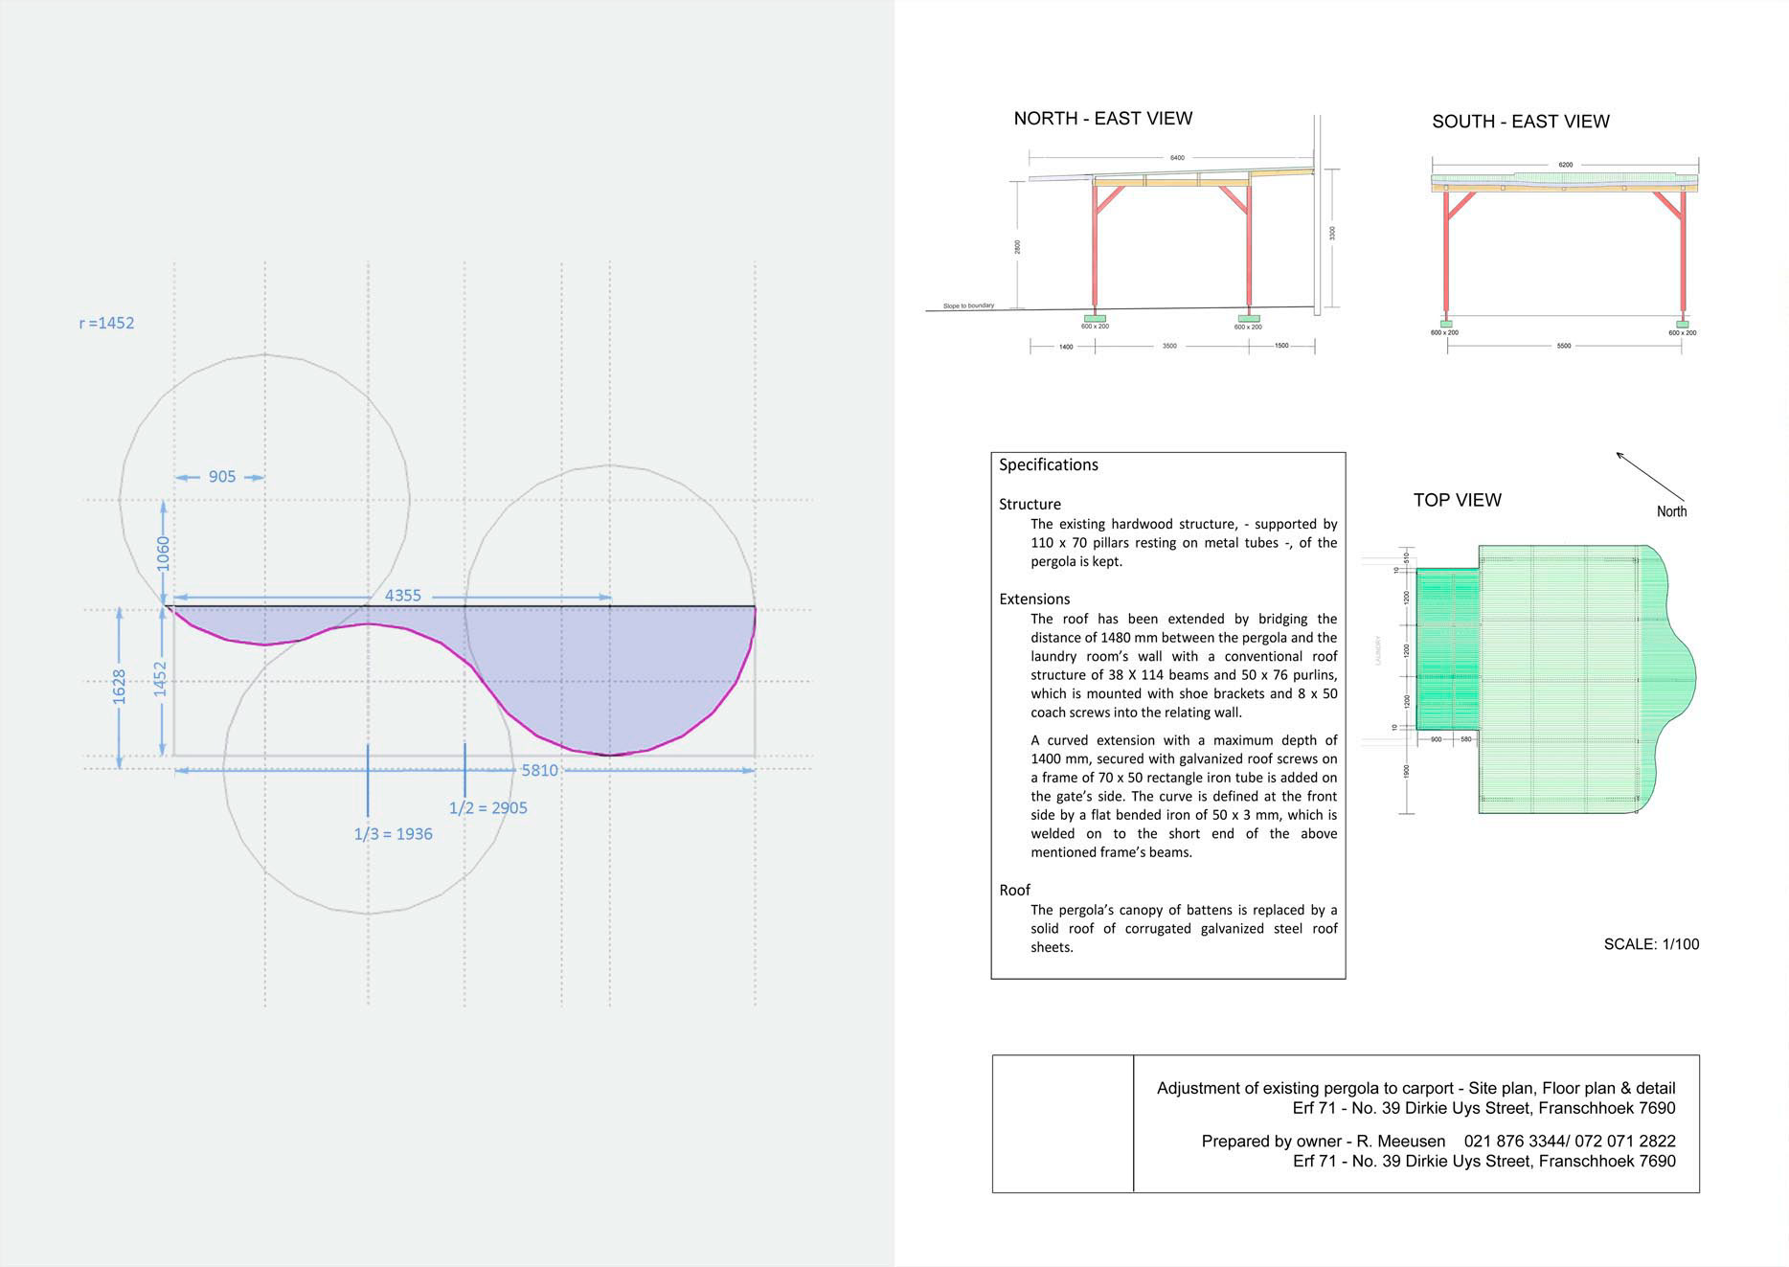The height and width of the screenshot is (1267, 1789).
Task: Click the North arrow indicator
Action: [1649, 476]
